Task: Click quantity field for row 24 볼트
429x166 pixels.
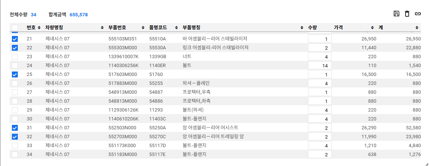Action: [320, 66]
